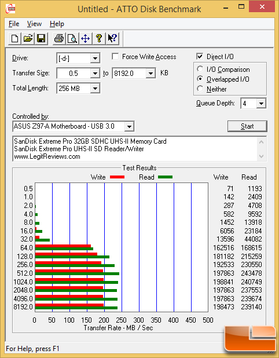This screenshot has height=358, width=279.
Task: Click the description box scroll up arrow
Action: [262, 142]
